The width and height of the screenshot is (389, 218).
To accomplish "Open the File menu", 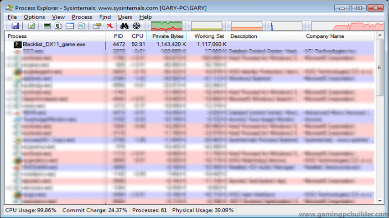I will click(12, 17).
